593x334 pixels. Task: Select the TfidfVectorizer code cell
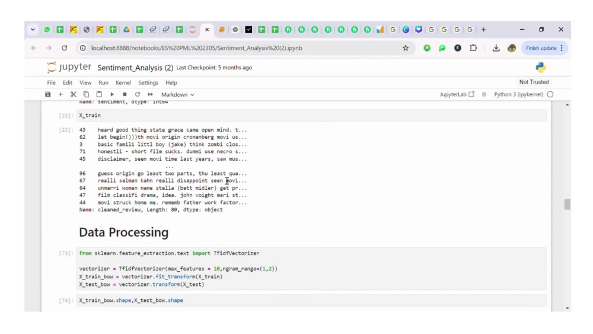coord(312,269)
